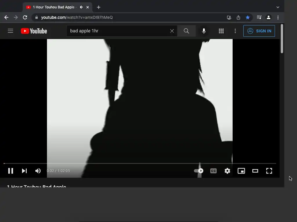
Task: Click the '0:02 / 1:02:05' time display
Action: [58, 171]
